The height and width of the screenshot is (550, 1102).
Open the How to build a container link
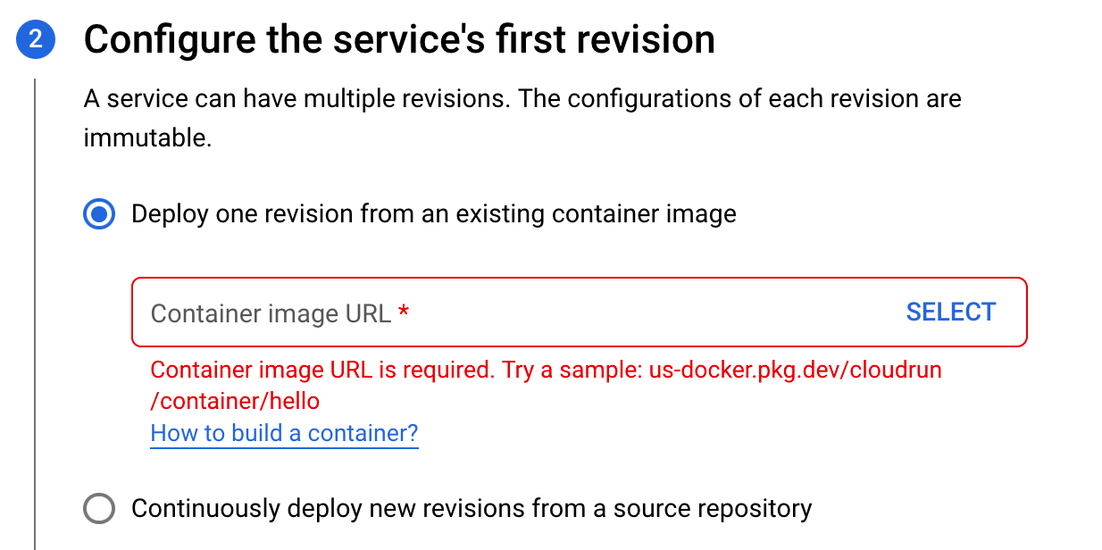pyautogui.click(x=284, y=434)
